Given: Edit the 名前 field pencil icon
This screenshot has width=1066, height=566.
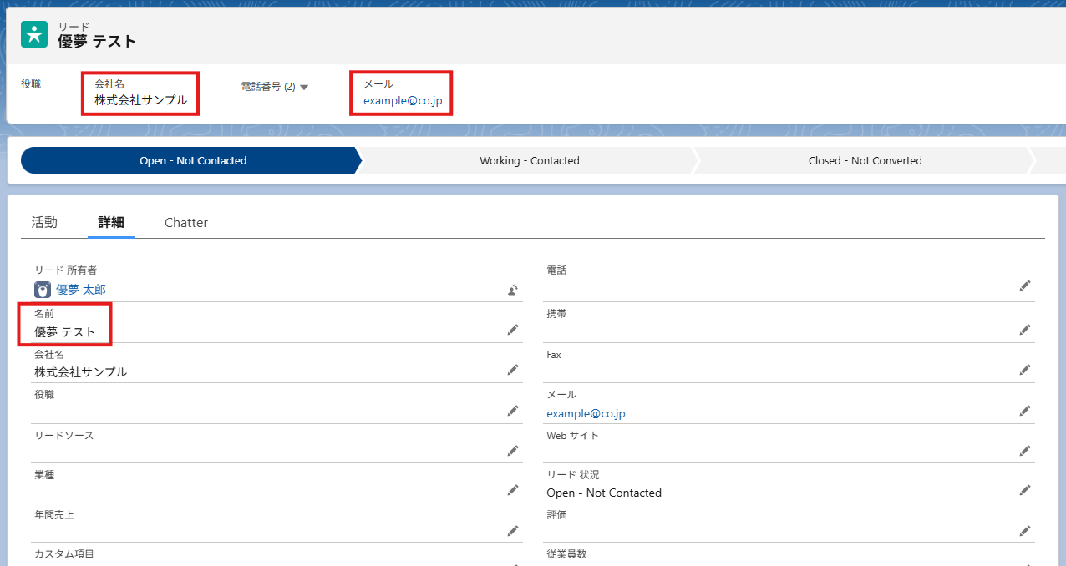Looking at the screenshot, I should pyautogui.click(x=513, y=331).
